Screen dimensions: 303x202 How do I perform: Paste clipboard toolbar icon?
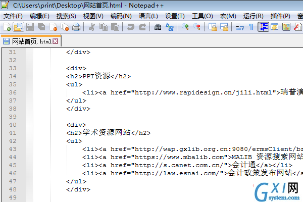pos(115,27)
